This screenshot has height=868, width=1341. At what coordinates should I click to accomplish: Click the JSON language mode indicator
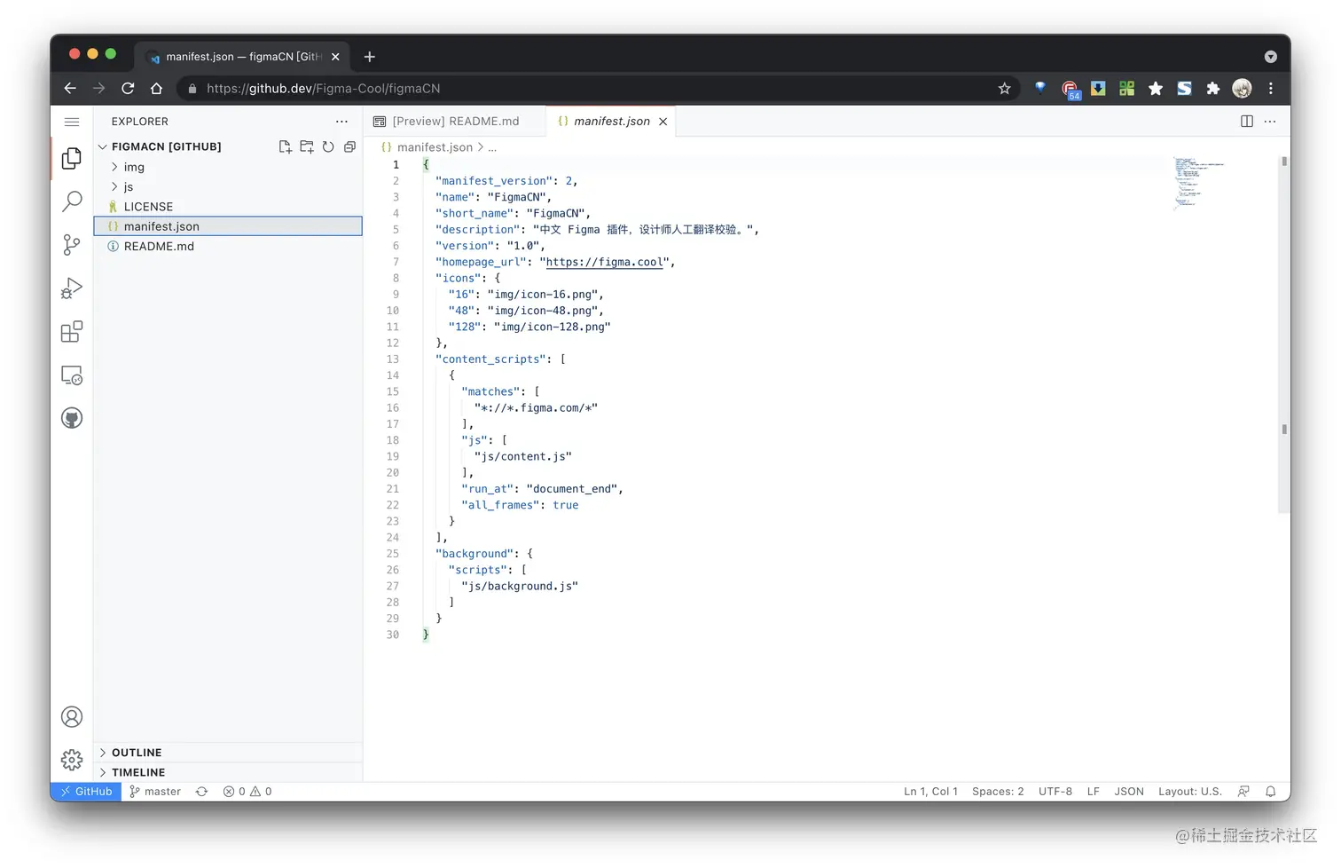[1129, 792]
